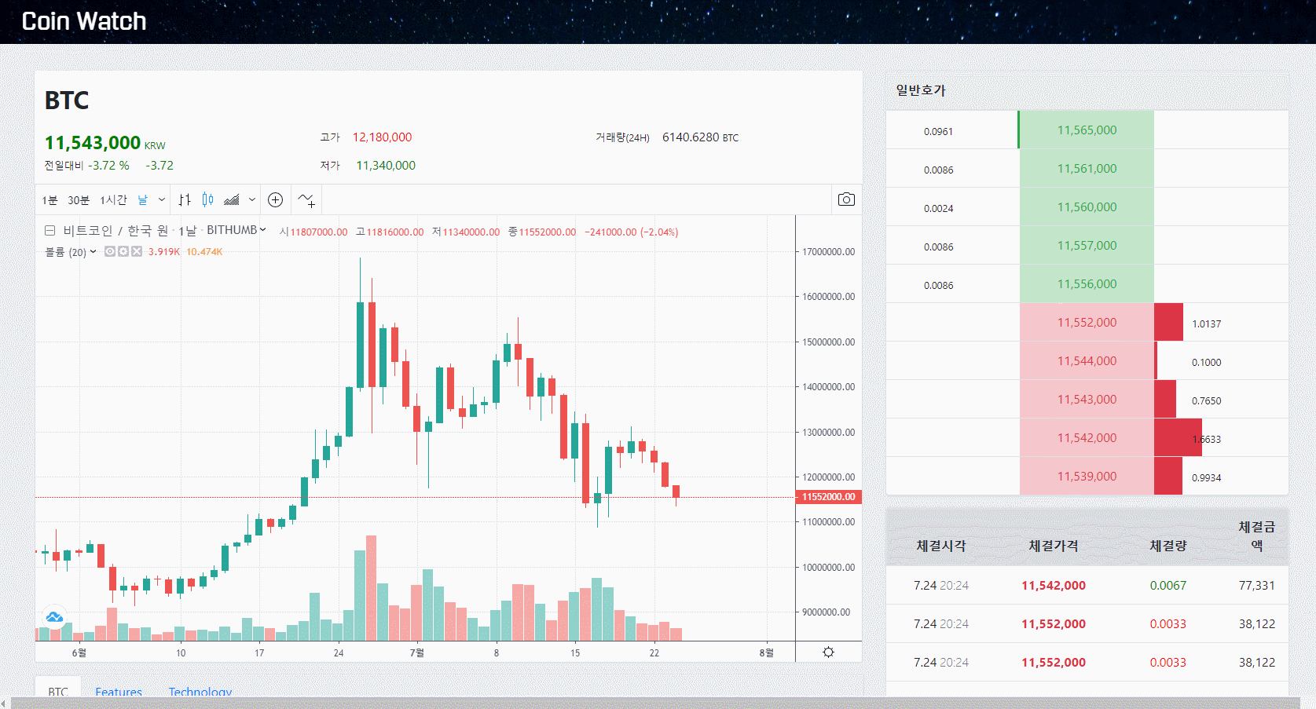Click the 11,565,000 ask row in 일반호가
Viewport: 1316px width, 709px height.
(x=1087, y=130)
